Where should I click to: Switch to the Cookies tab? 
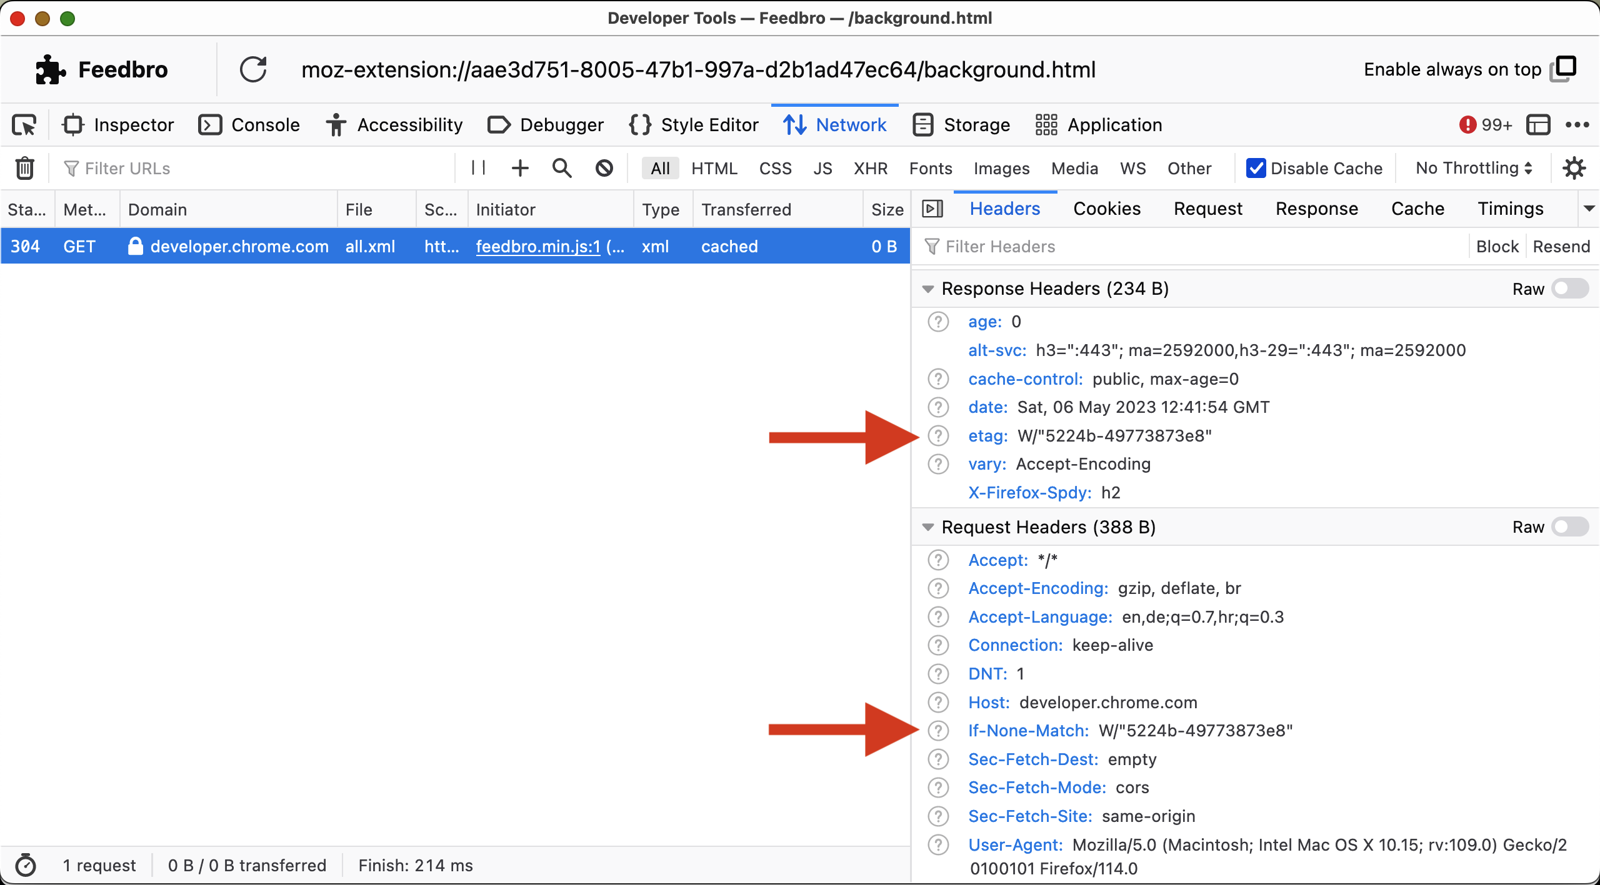click(1106, 209)
